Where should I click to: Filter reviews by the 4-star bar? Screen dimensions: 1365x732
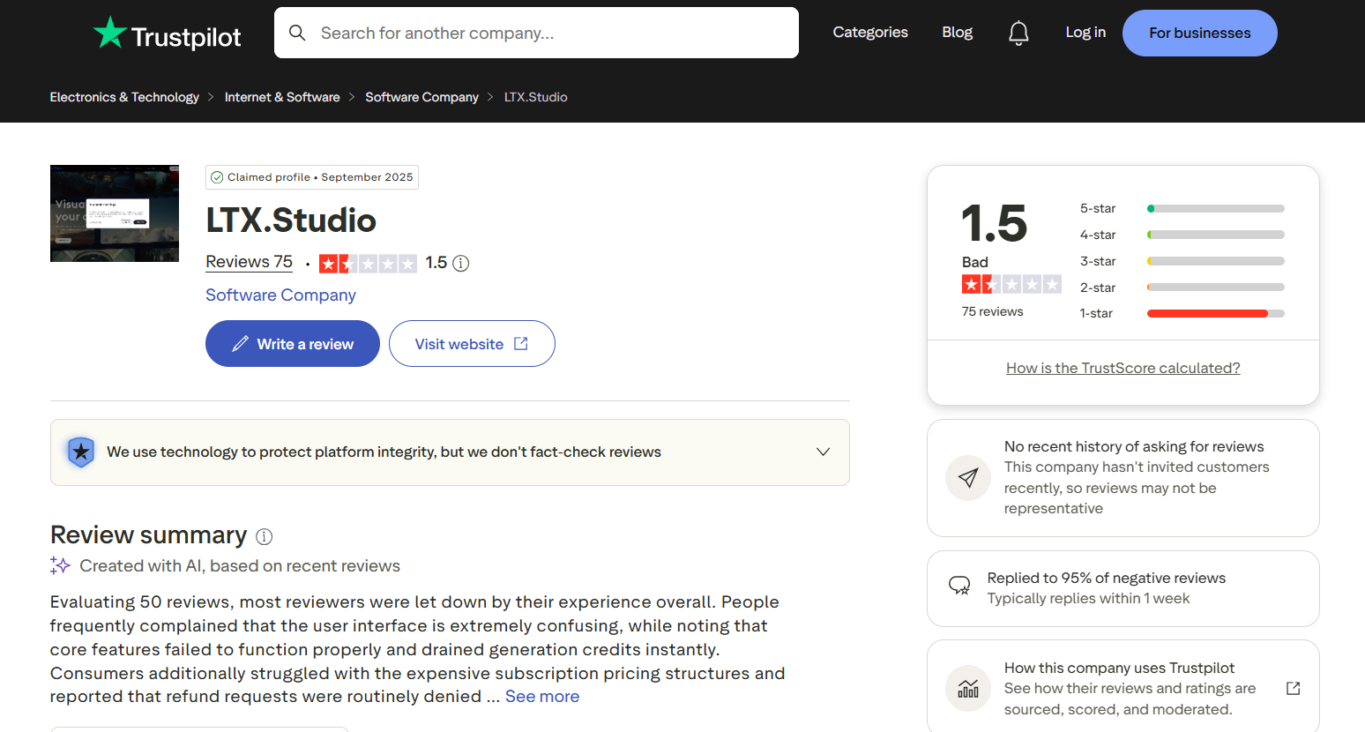coord(1182,235)
